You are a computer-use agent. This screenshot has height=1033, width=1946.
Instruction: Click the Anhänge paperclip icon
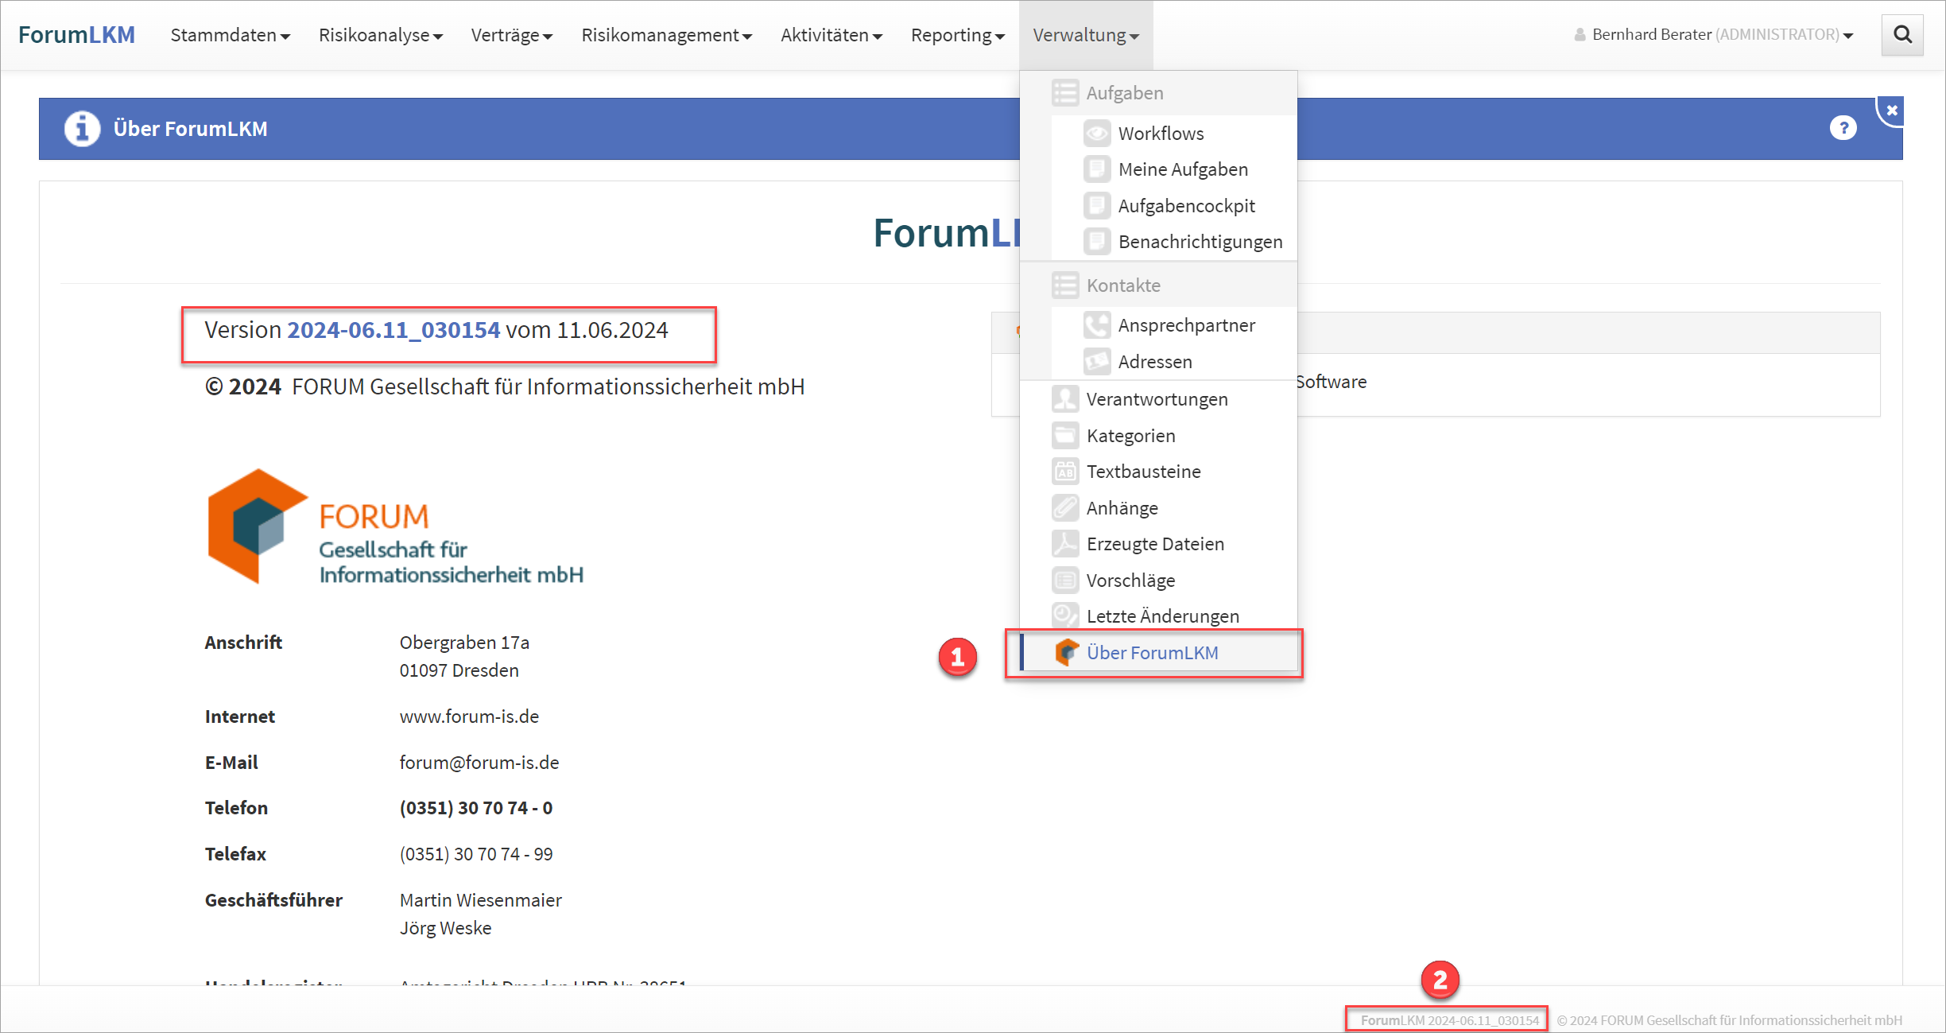click(x=1064, y=507)
